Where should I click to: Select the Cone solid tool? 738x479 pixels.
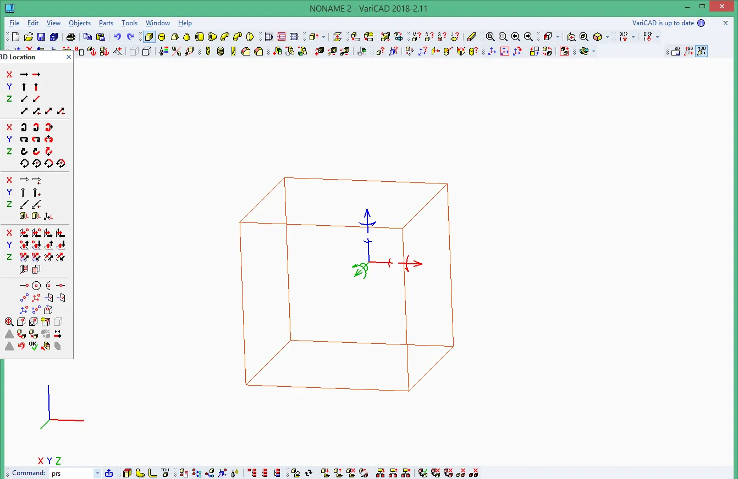point(187,37)
